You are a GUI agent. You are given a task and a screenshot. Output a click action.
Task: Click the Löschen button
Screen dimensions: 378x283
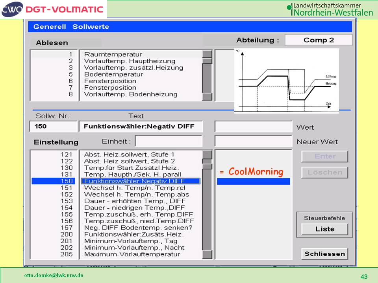pyautogui.click(x=324, y=172)
